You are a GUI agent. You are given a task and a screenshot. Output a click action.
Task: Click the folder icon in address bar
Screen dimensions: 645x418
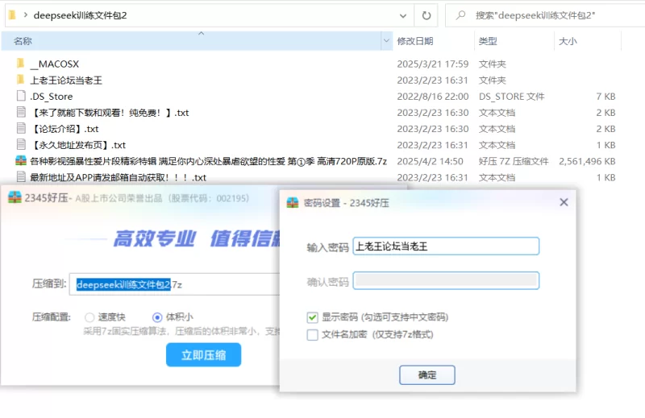click(10, 15)
